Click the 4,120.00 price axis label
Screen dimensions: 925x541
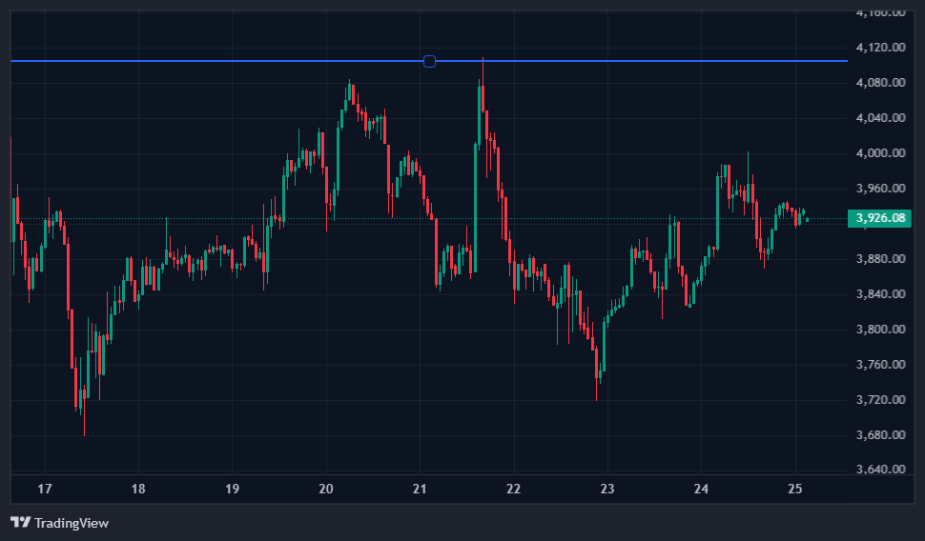tap(879, 48)
